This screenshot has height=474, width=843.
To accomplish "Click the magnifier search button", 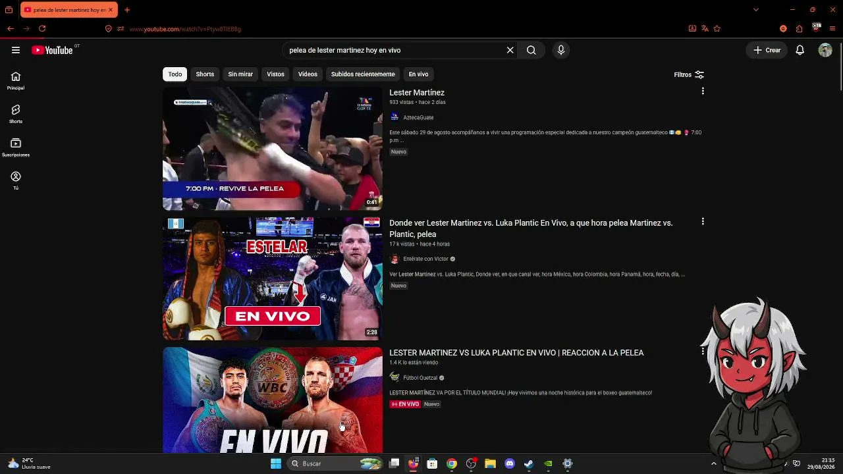I will coord(531,50).
